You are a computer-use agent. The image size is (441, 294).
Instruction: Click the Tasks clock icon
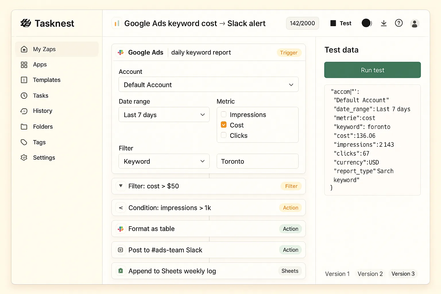[24, 96]
